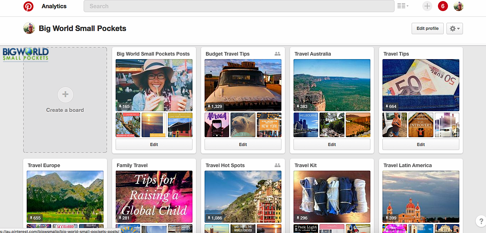
Task: Open the settings gear dropdown
Action: tap(454, 29)
